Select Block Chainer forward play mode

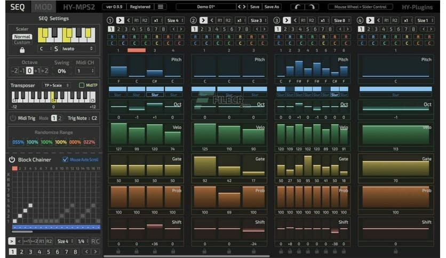[x=11, y=241]
